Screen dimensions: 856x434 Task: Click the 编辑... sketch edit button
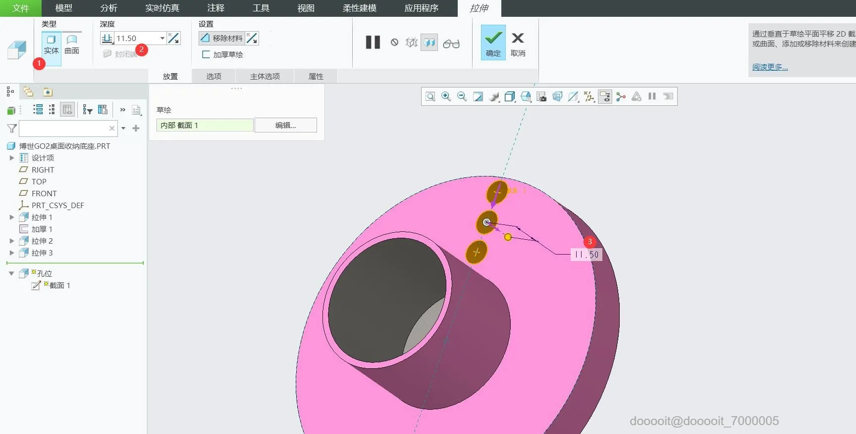285,126
